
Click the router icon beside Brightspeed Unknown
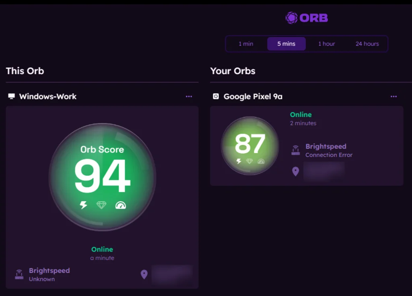[19, 275]
